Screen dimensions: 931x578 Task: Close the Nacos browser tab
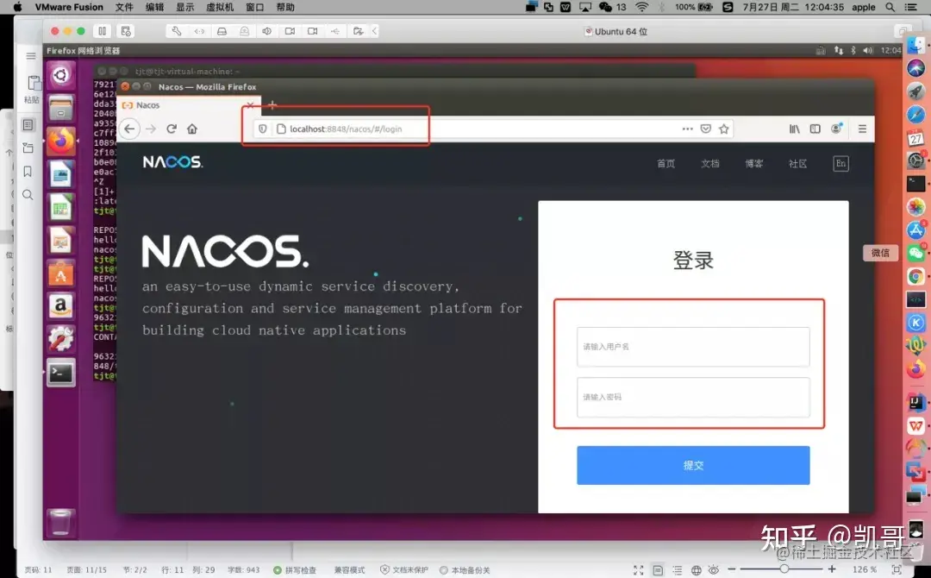tap(250, 105)
